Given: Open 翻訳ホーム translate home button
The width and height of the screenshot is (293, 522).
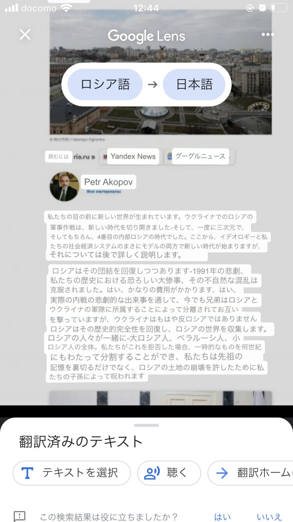Looking at the screenshot, I should coord(250,473).
